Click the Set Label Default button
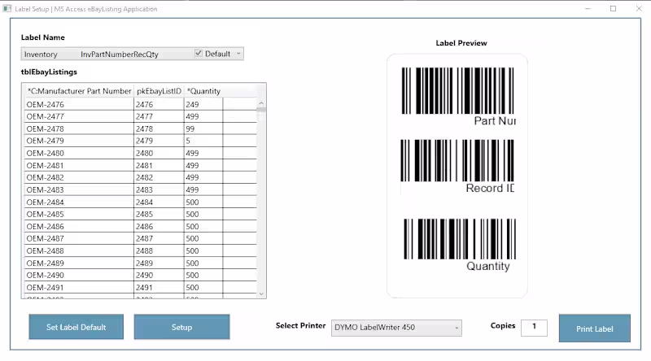The image size is (651, 361). (76, 327)
